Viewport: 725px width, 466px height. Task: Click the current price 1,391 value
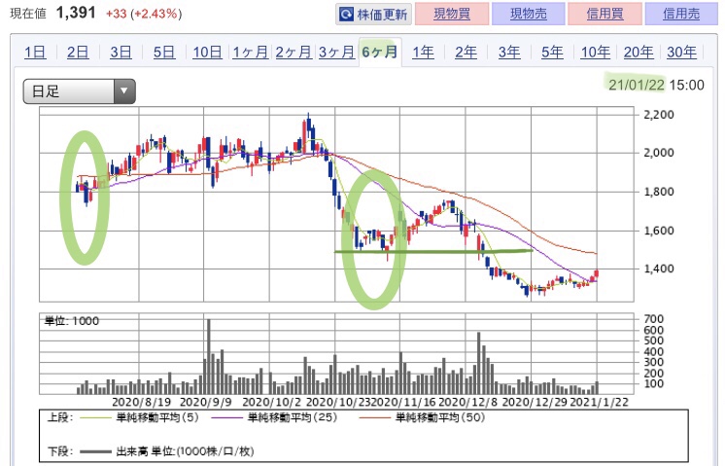(76, 13)
